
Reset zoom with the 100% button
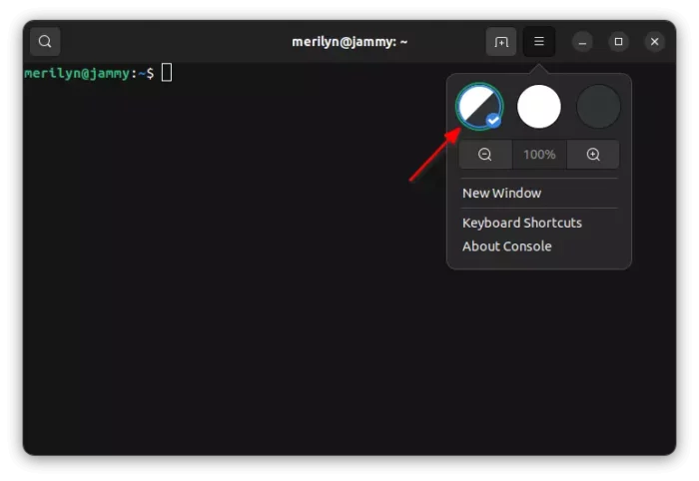tap(539, 155)
